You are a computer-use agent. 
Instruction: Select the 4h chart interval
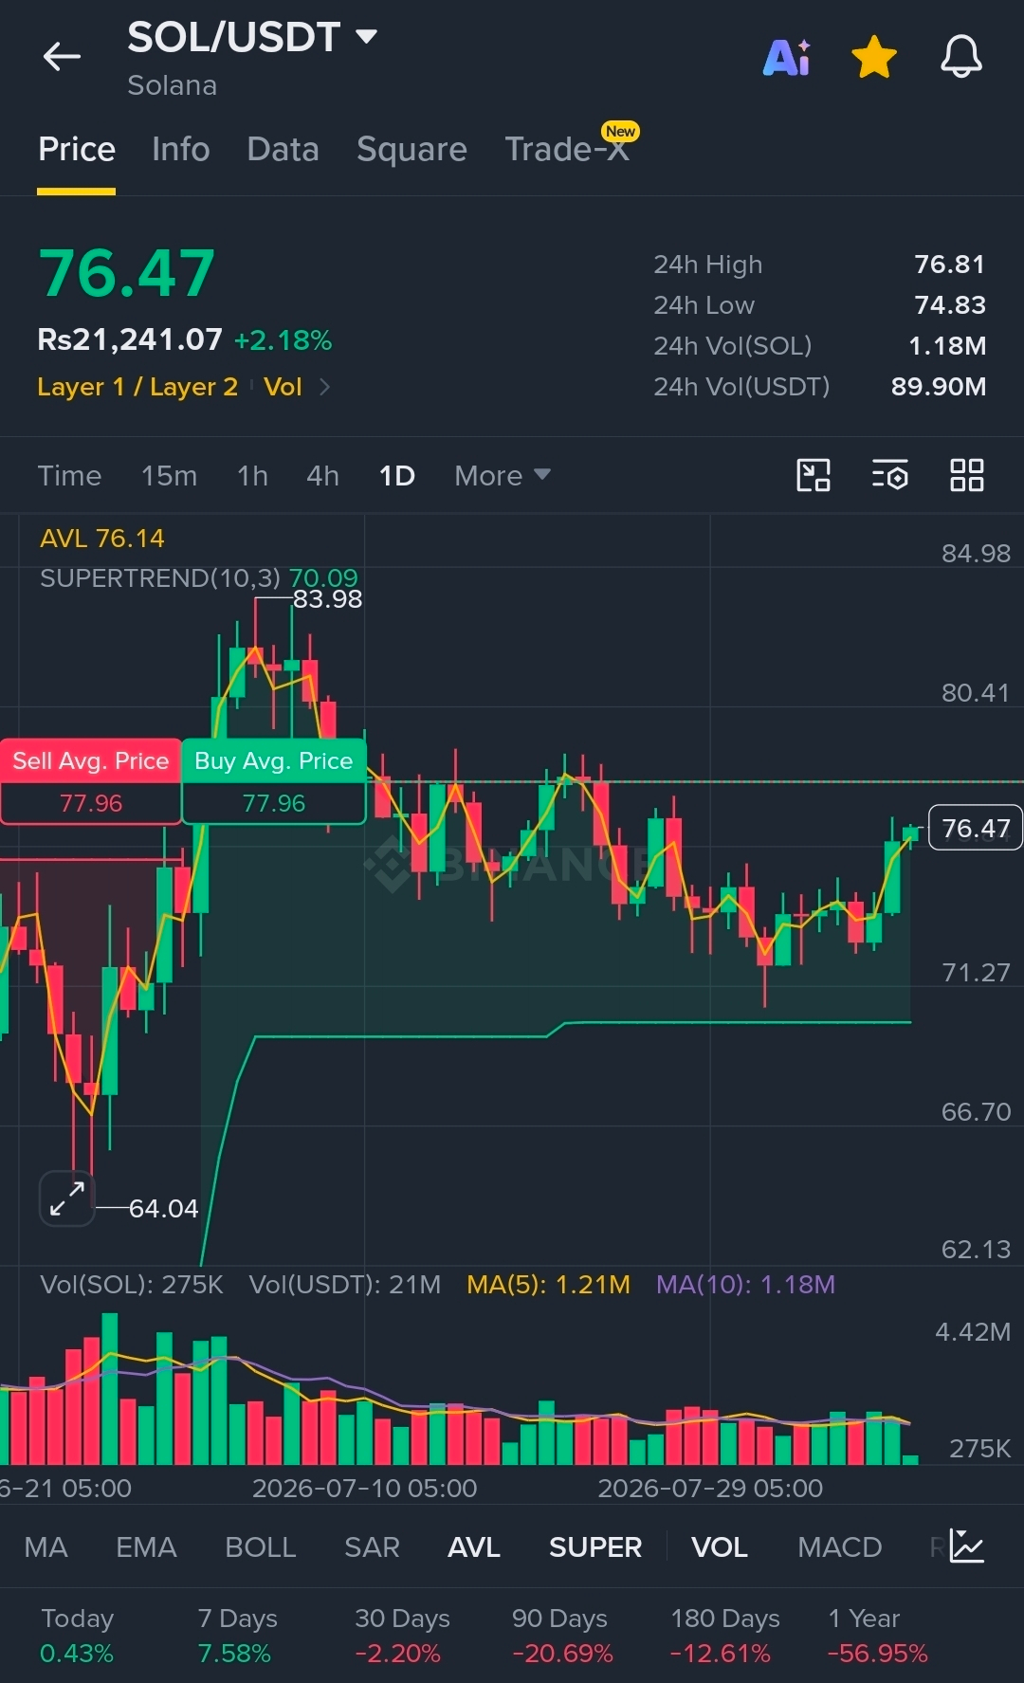pos(322,476)
